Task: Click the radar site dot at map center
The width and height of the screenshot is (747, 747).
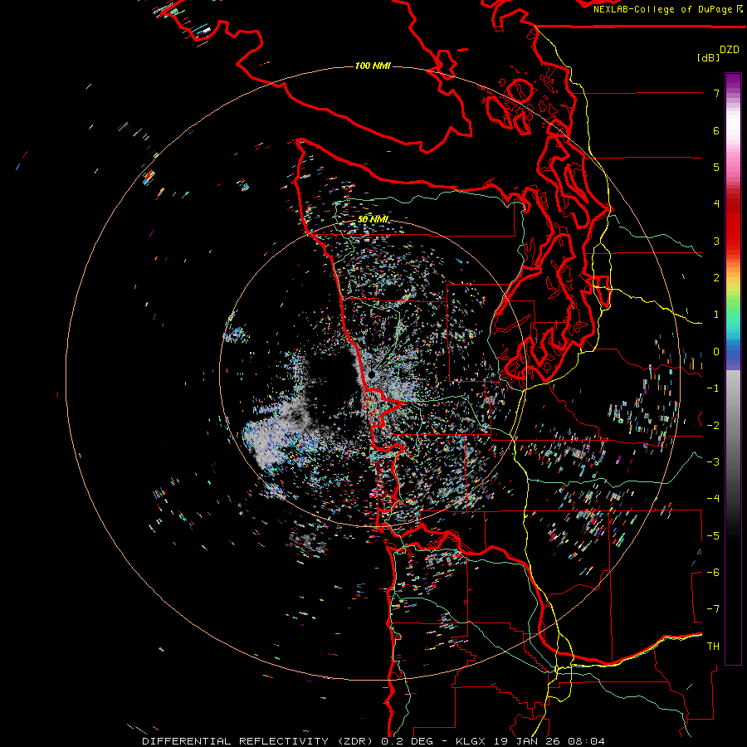Action: [372, 375]
